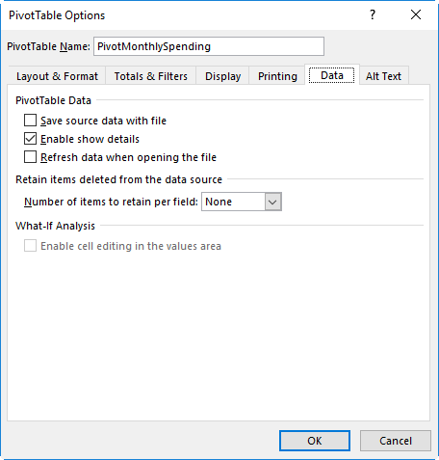Uncheck Enable show details
The width and height of the screenshot is (439, 460).
point(30,139)
